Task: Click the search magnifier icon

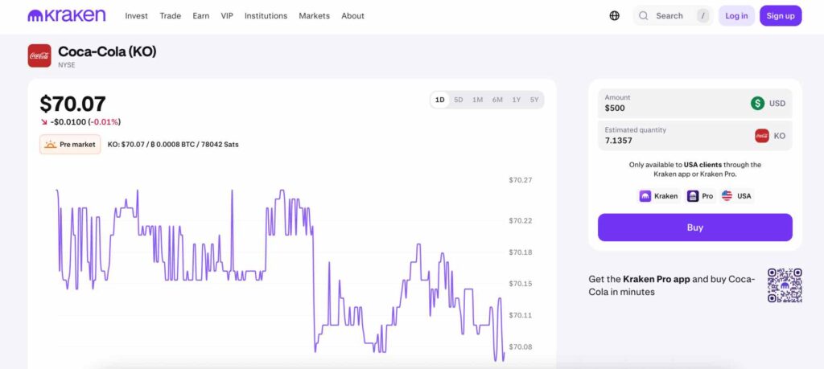Action: point(643,16)
